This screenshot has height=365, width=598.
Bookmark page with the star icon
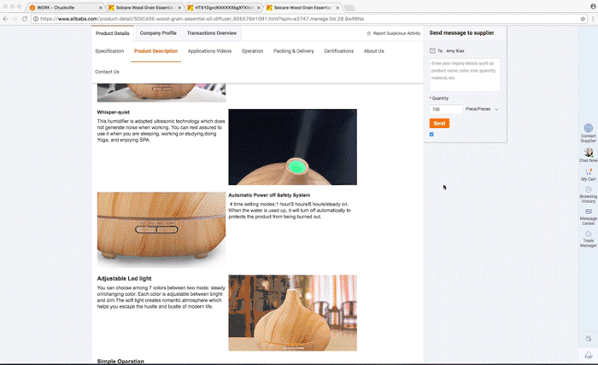point(583,19)
